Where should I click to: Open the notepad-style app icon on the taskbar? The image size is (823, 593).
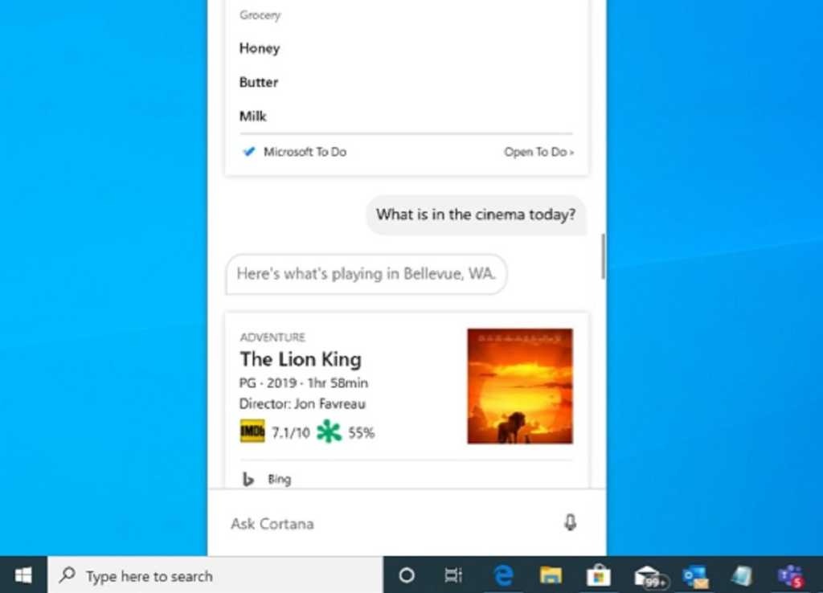pos(742,575)
